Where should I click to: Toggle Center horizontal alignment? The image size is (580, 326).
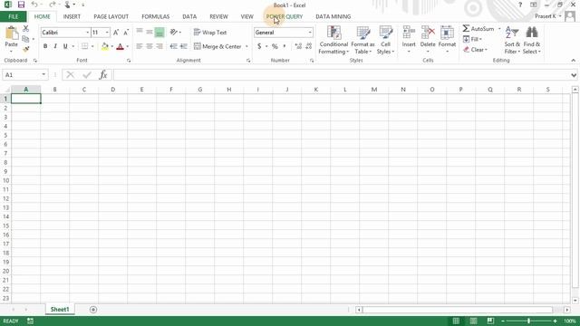click(150, 46)
